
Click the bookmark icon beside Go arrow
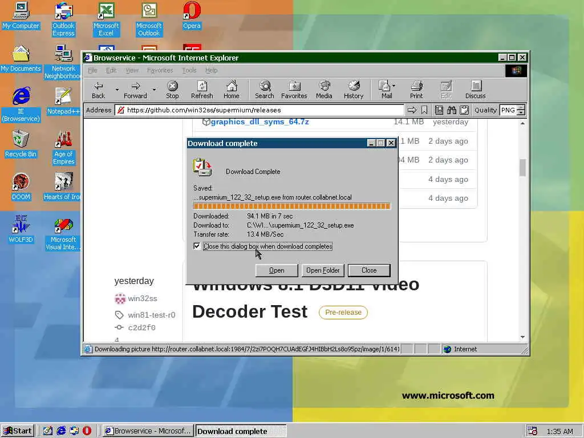(x=424, y=110)
